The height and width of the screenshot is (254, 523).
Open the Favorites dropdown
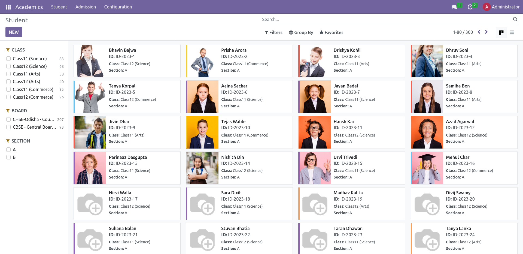pos(331,32)
